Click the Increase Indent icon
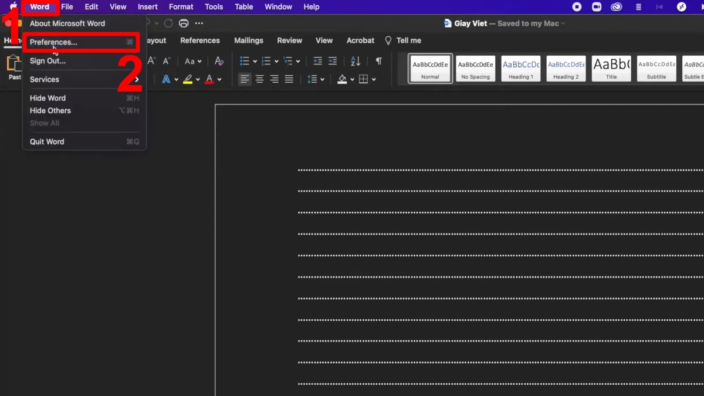The width and height of the screenshot is (704, 396). tap(333, 61)
